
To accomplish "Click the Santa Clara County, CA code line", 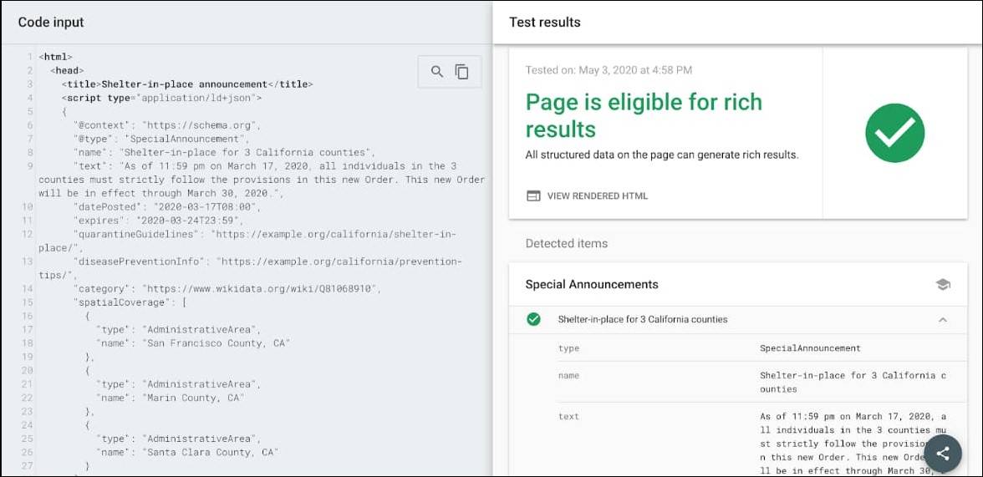I will (187, 452).
